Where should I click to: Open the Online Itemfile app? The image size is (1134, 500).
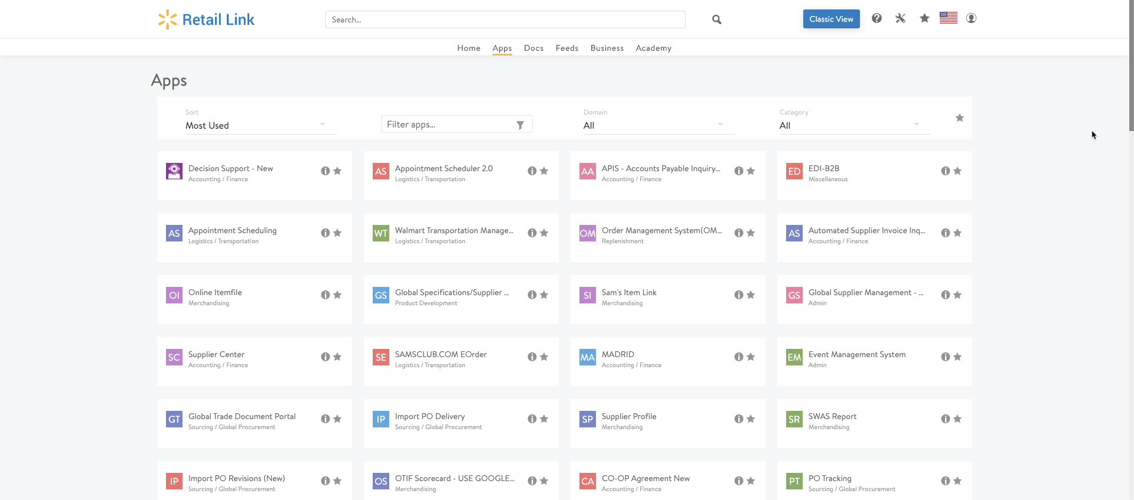pyautogui.click(x=215, y=292)
